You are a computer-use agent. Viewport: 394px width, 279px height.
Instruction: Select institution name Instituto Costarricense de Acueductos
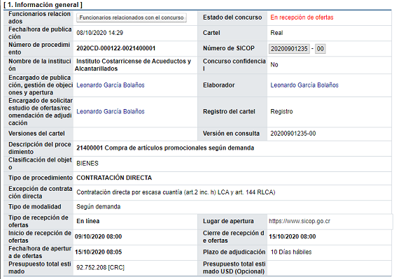tap(133, 65)
